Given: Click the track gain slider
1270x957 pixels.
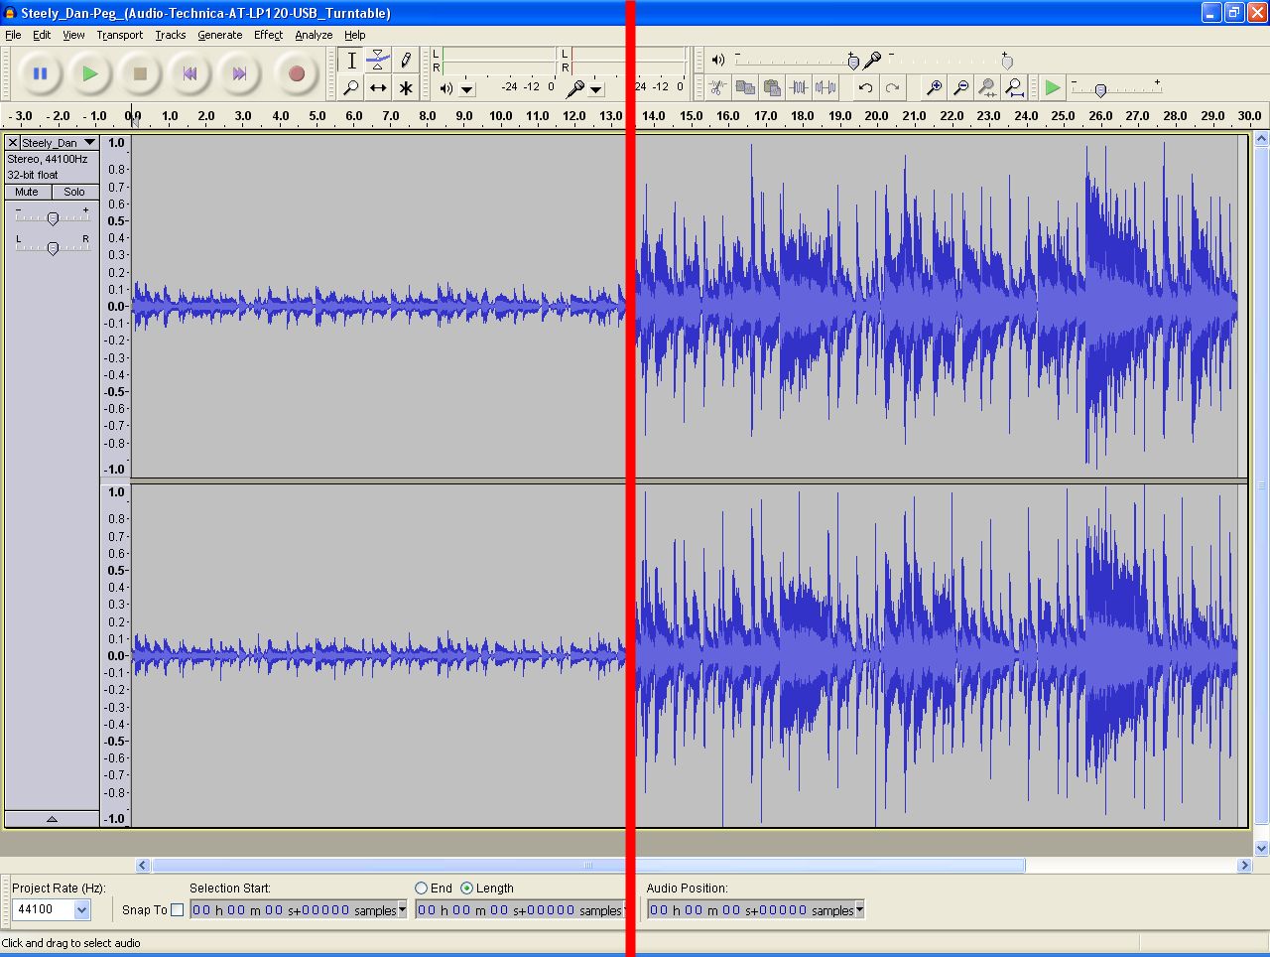Looking at the screenshot, I should 53,218.
